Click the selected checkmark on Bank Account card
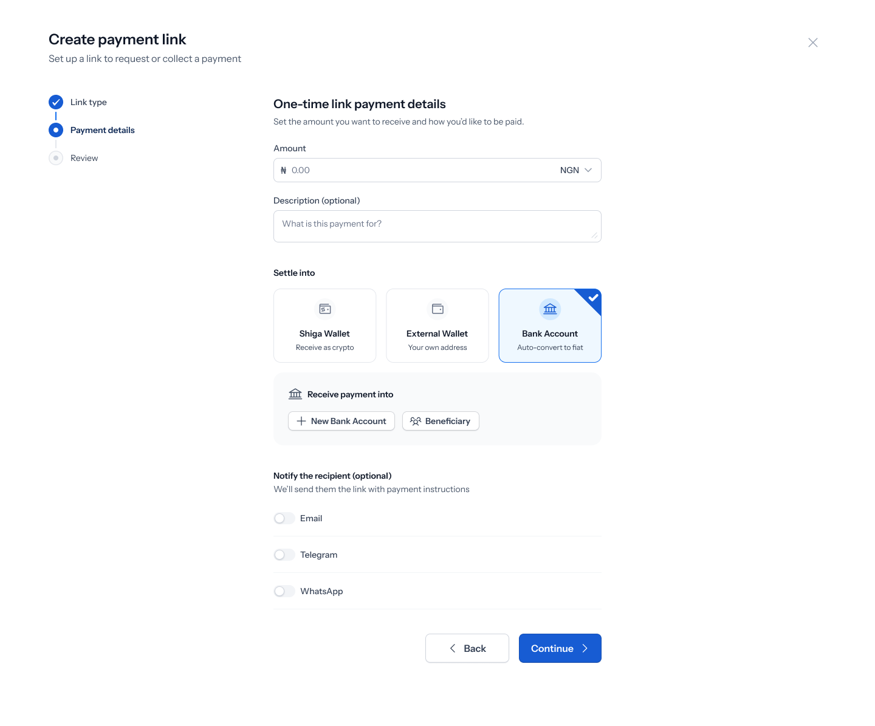Viewport: 875px width, 726px height. click(x=593, y=297)
